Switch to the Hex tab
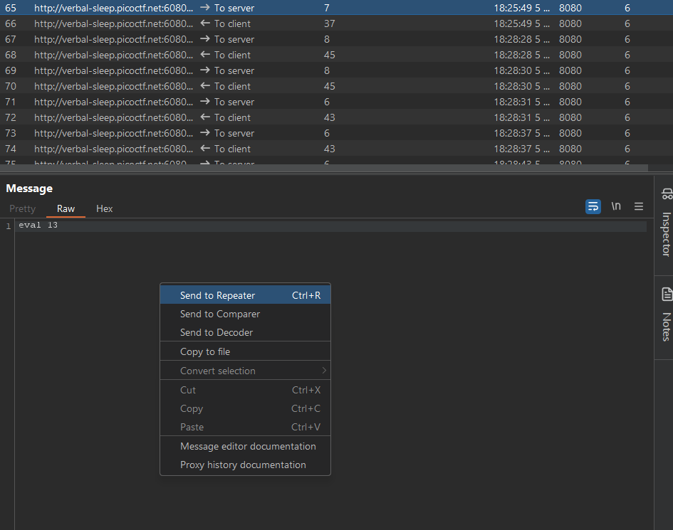The height and width of the screenshot is (530, 673). (x=104, y=209)
